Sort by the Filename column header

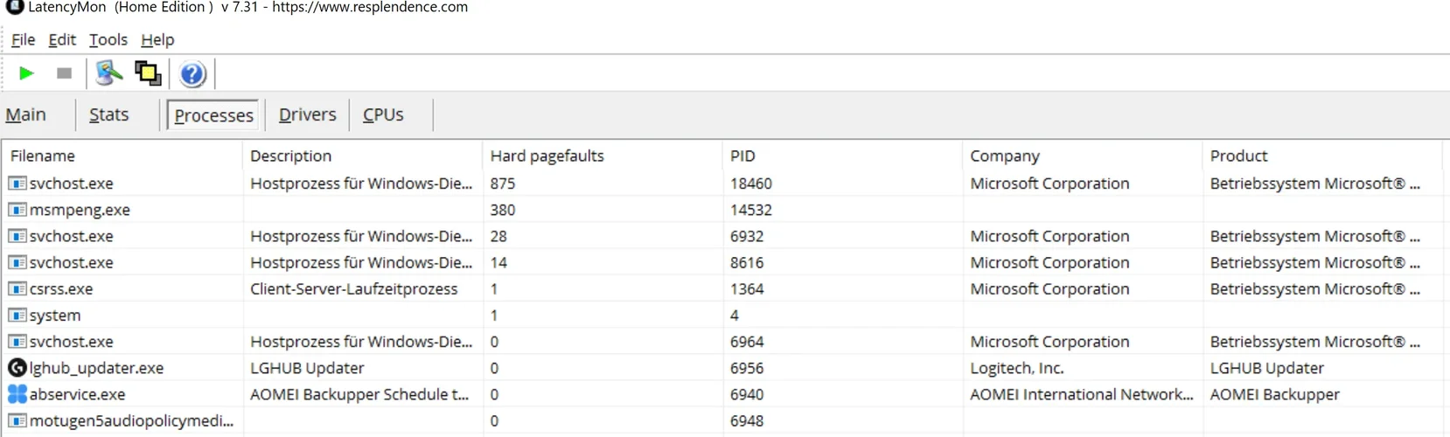pyautogui.click(x=122, y=156)
